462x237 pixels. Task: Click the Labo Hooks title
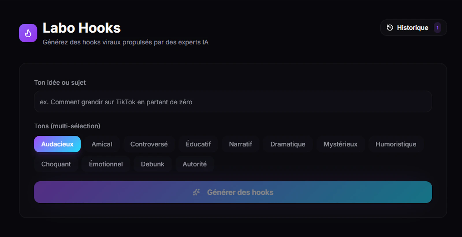tap(82, 28)
